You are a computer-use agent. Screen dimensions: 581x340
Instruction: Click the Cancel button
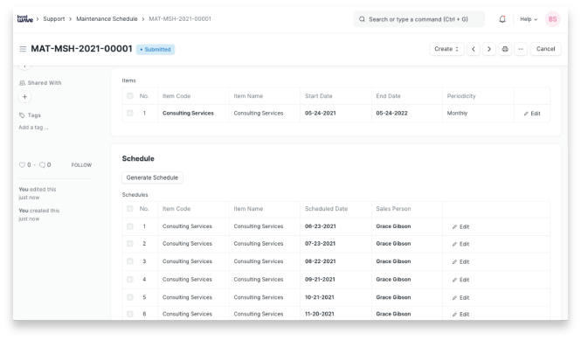pyautogui.click(x=545, y=49)
